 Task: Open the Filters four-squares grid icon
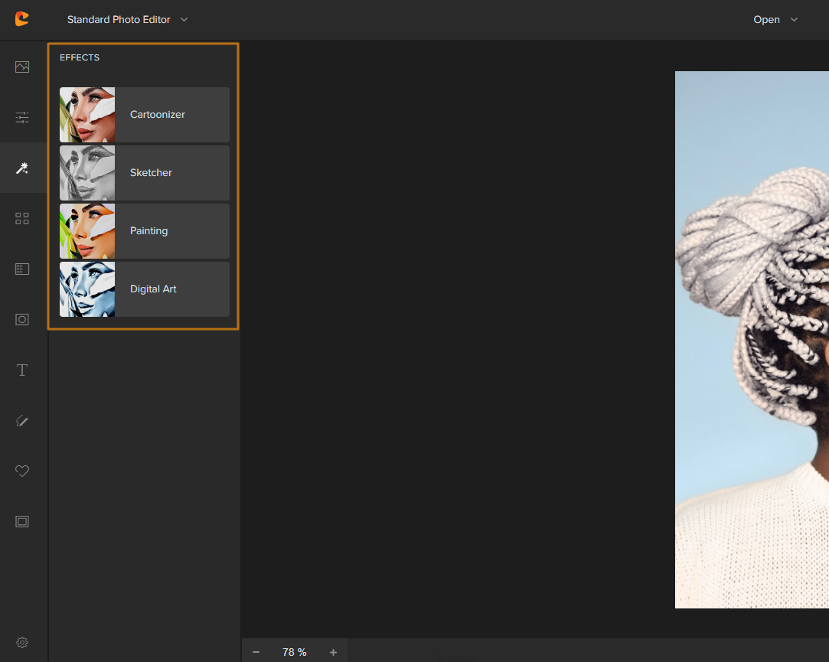pyautogui.click(x=22, y=218)
